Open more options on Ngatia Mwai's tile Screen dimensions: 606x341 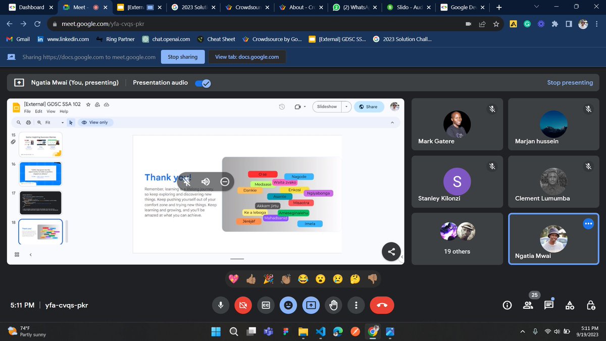[x=588, y=223]
